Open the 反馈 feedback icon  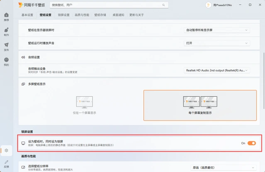pyautogui.click(x=6, y=163)
